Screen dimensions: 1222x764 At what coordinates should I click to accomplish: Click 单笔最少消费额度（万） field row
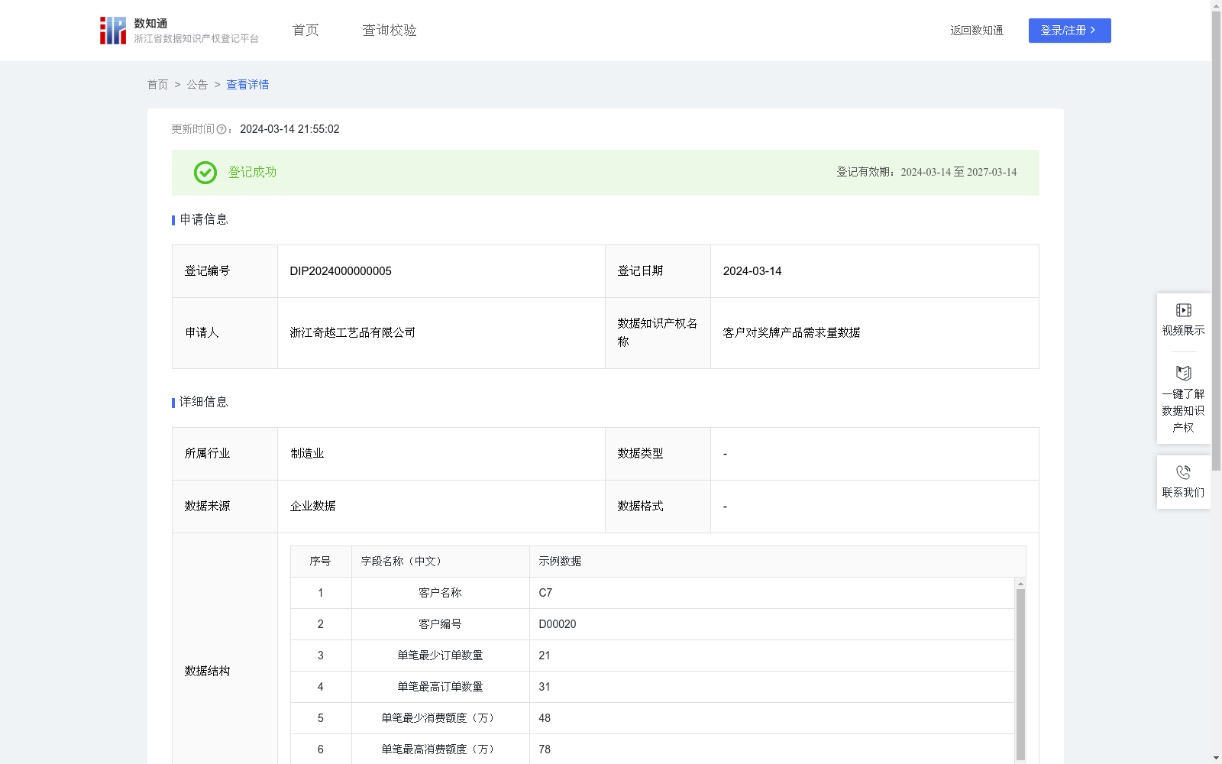[652, 718]
